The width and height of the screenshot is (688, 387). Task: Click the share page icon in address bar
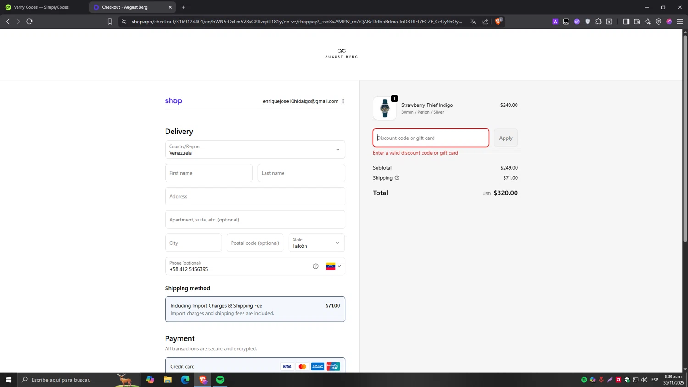click(485, 22)
